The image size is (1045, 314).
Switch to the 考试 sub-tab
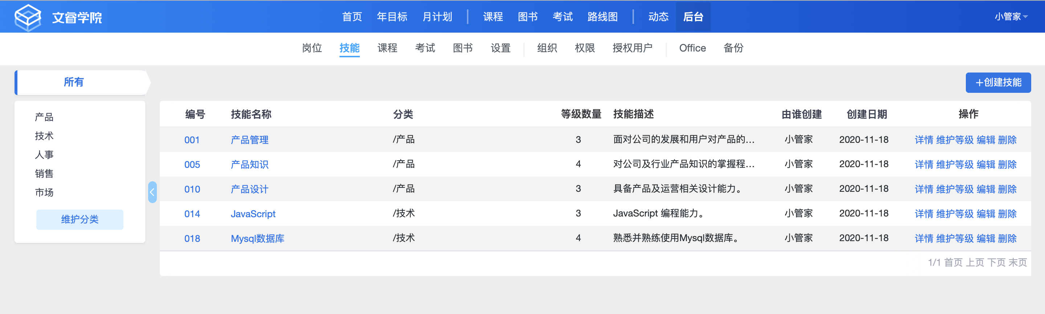pos(425,48)
